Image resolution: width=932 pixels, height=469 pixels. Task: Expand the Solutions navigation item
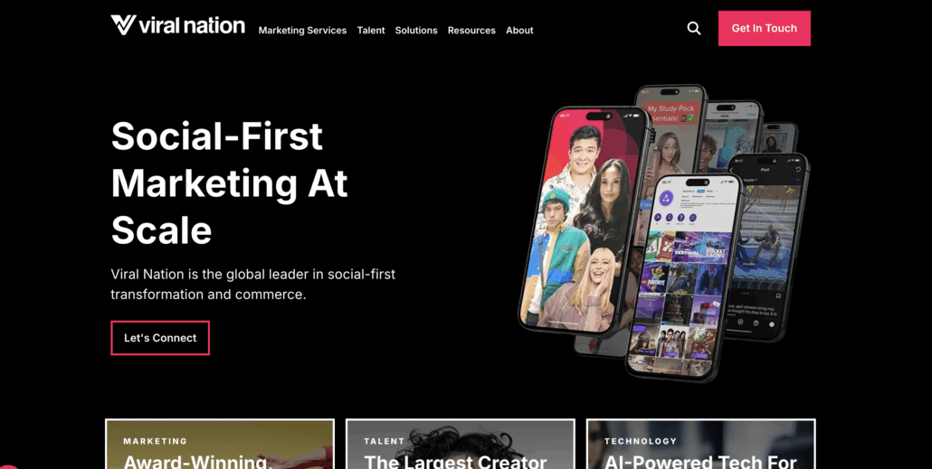[x=416, y=31]
